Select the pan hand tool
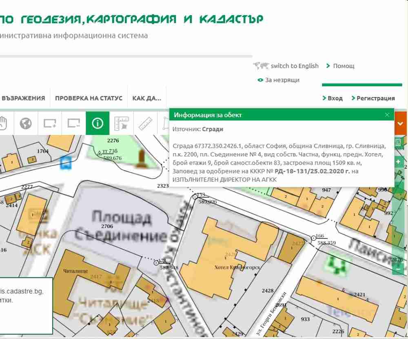Image resolution: width=408 pixels, height=339 pixels. coord(4,123)
